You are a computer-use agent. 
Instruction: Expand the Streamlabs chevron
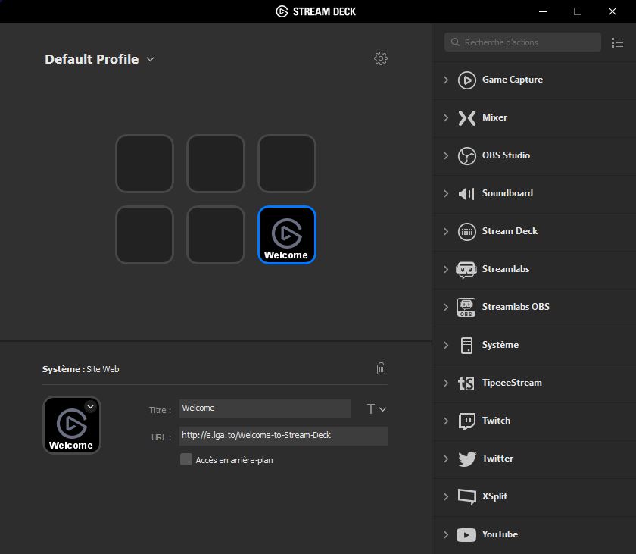(x=446, y=270)
